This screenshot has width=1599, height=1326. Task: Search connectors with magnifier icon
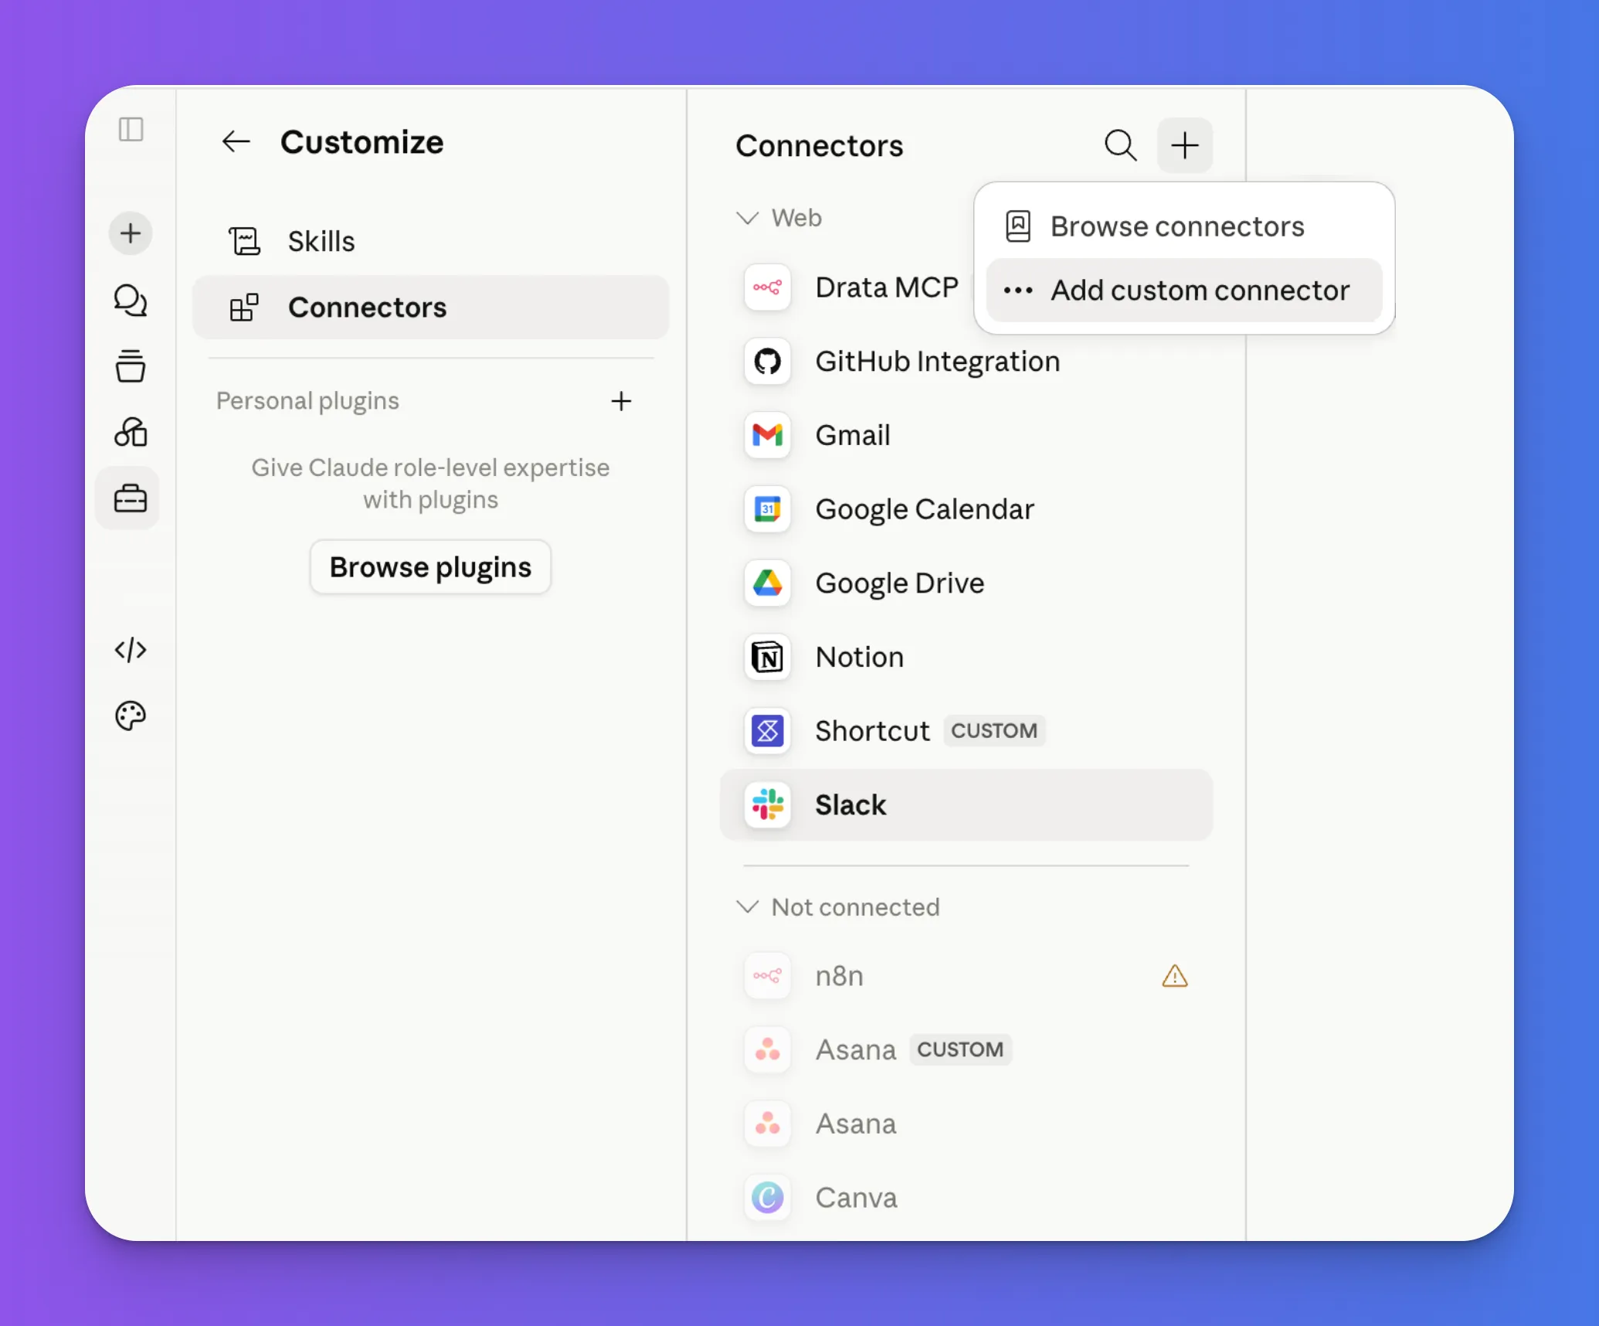pyautogui.click(x=1120, y=145)
